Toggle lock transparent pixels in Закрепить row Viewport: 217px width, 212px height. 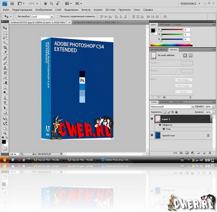pos(165,112)
